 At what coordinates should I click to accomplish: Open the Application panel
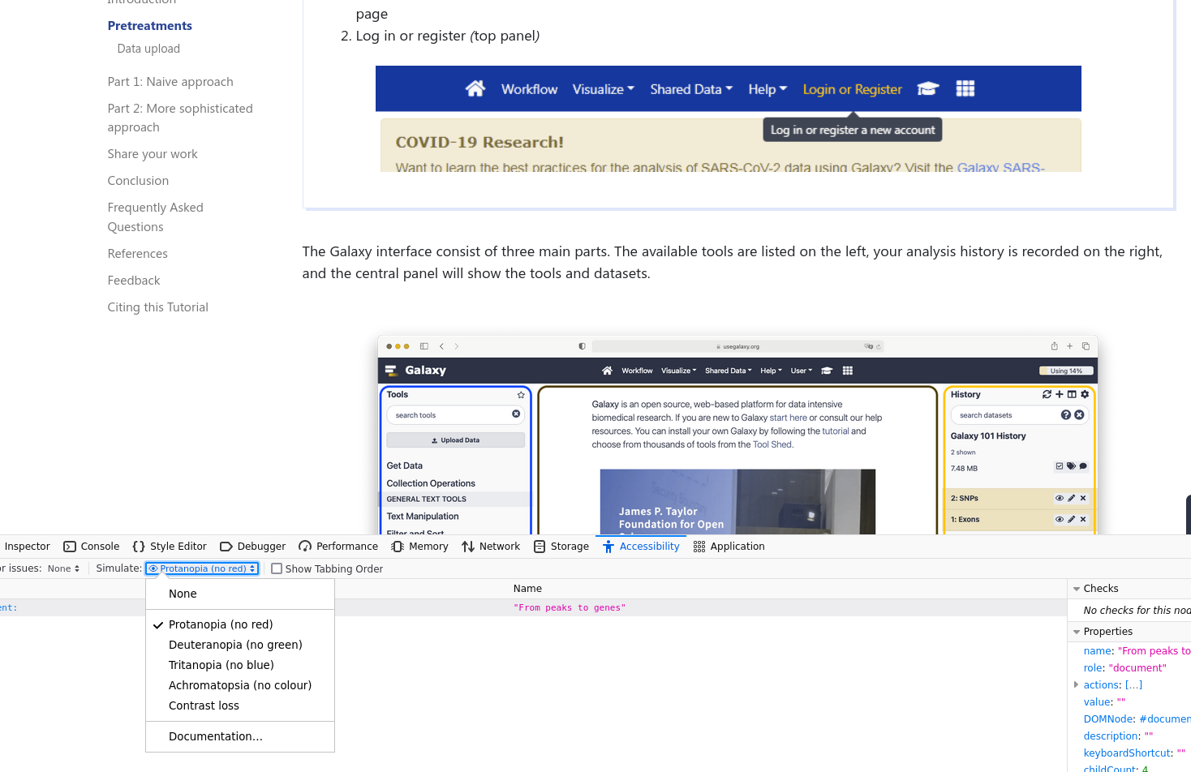[x=729, y=547]
